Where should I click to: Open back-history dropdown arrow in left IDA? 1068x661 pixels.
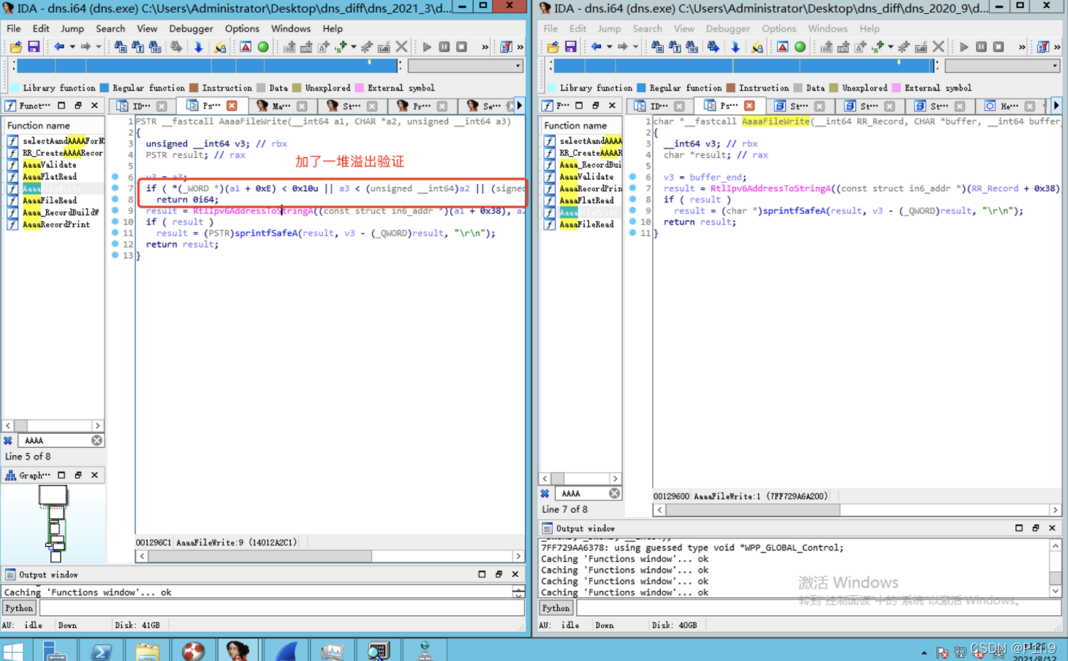(x=72, y=47)
